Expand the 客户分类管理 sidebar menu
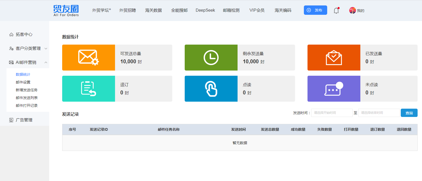The image size is (422, 181). point(28,48)
